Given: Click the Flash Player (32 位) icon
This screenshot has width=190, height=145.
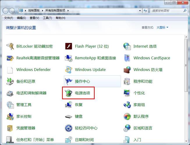Looking at the screenshot, I should (x=69, y=46).
